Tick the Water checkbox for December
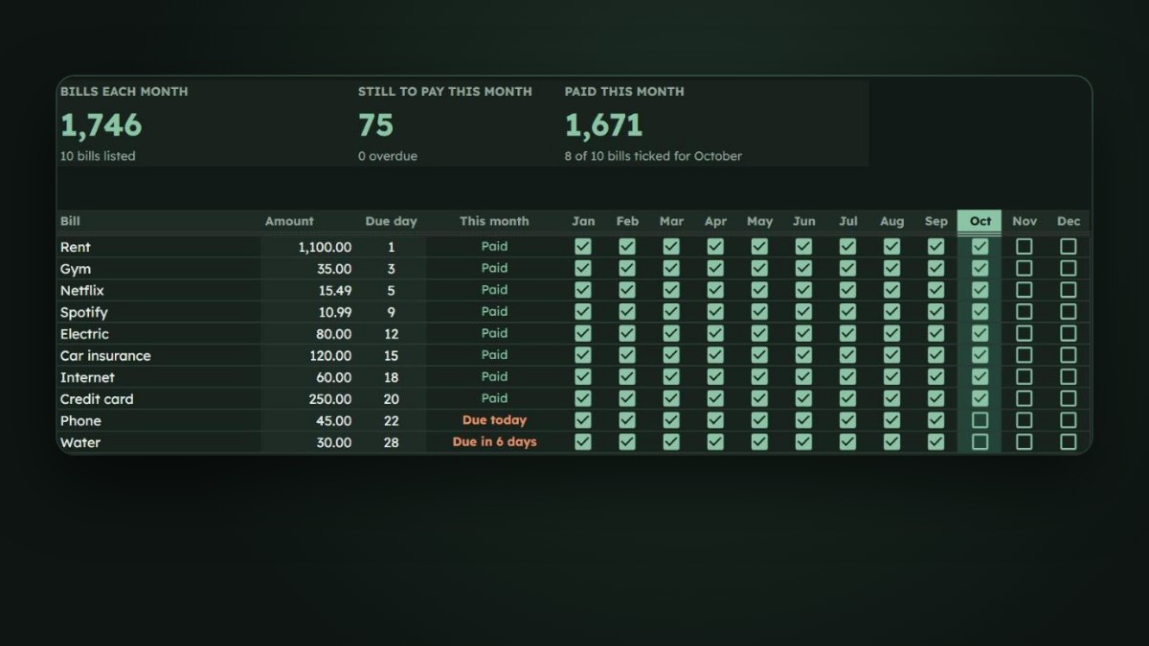 click(1068, 442)
